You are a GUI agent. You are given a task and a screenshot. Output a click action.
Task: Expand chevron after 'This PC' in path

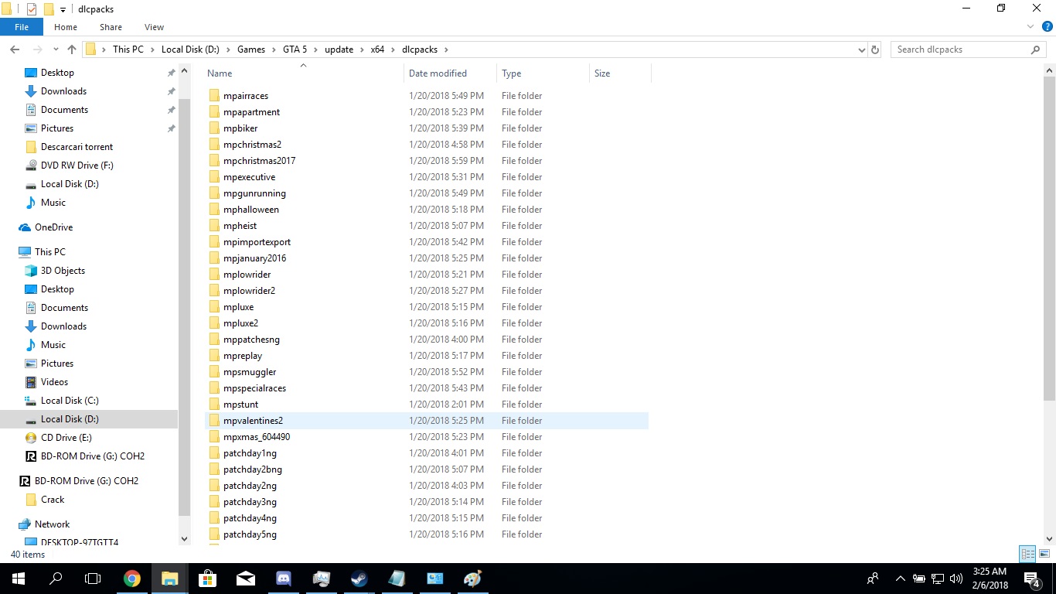coord(152,49)
